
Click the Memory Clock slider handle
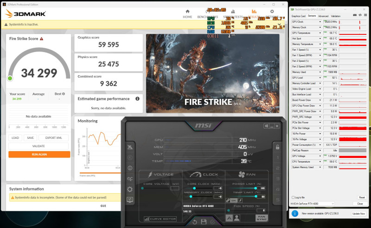click(191, 197)
